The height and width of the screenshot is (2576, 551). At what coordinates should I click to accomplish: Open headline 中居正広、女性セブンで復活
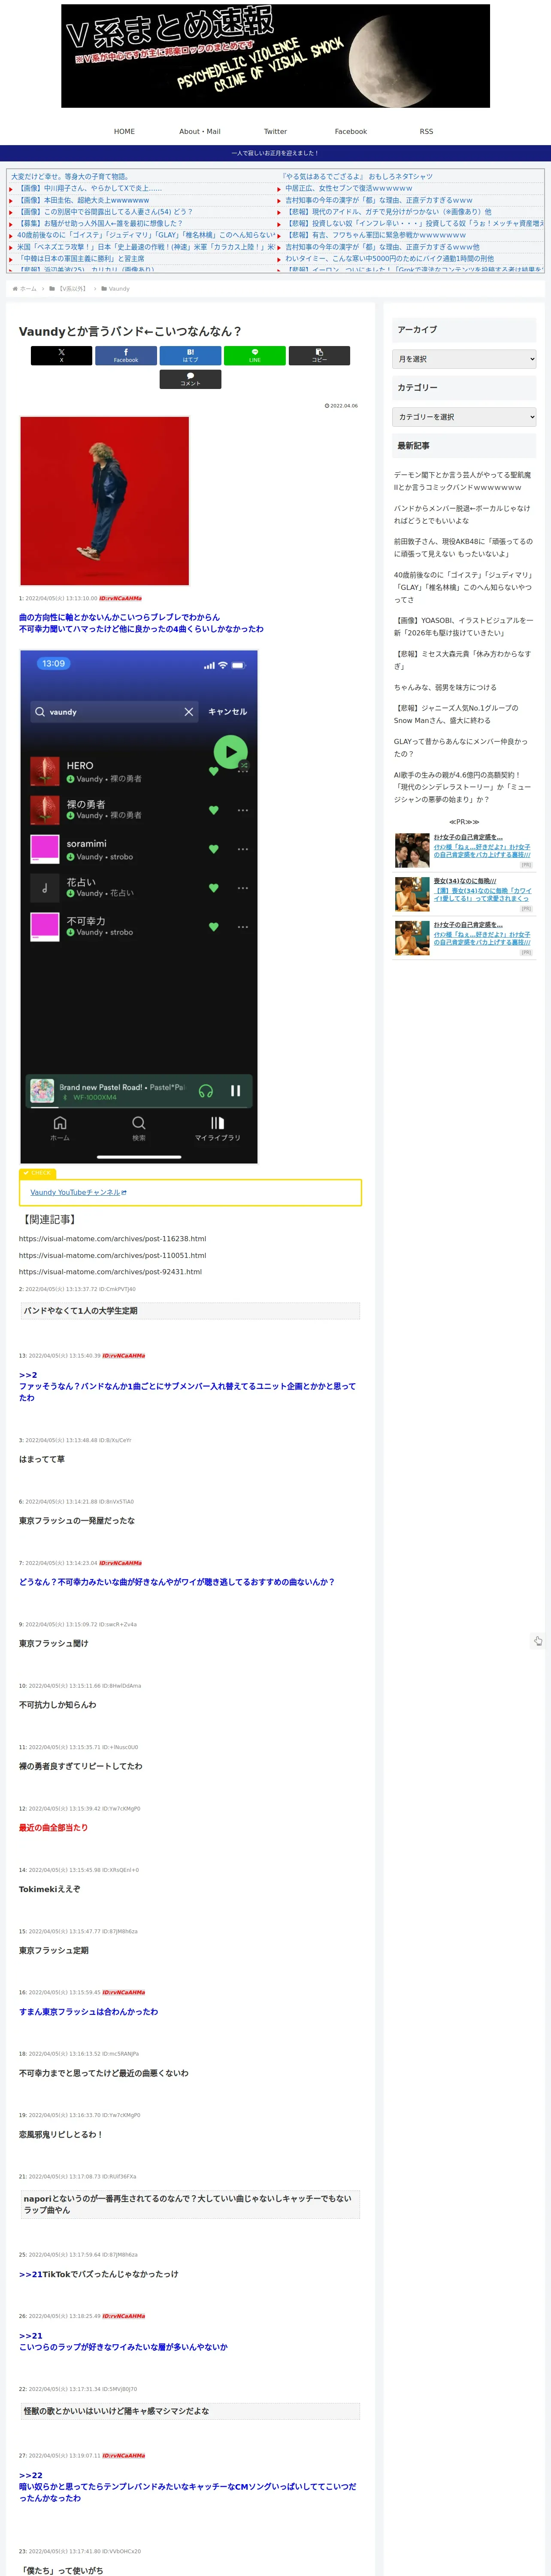[348, 188]
